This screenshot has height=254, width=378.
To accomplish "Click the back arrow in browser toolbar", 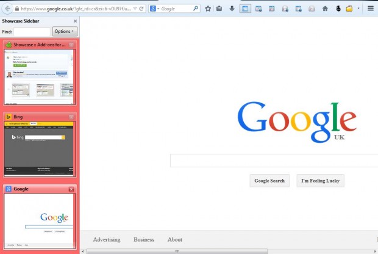I will pyautogui.click(x=6, y=9).
